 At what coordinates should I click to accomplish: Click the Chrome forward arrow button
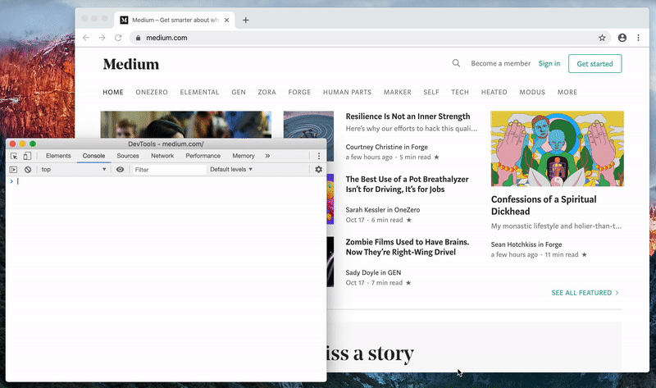tap(102, 38)
